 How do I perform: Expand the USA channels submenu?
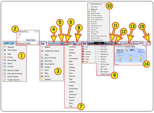95,47
